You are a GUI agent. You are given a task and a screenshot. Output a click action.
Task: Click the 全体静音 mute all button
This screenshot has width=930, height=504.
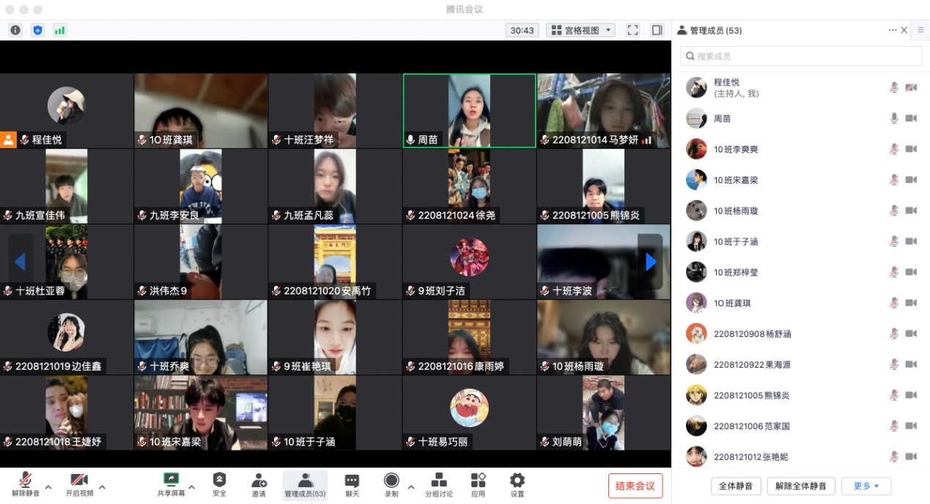coord(735,486)
